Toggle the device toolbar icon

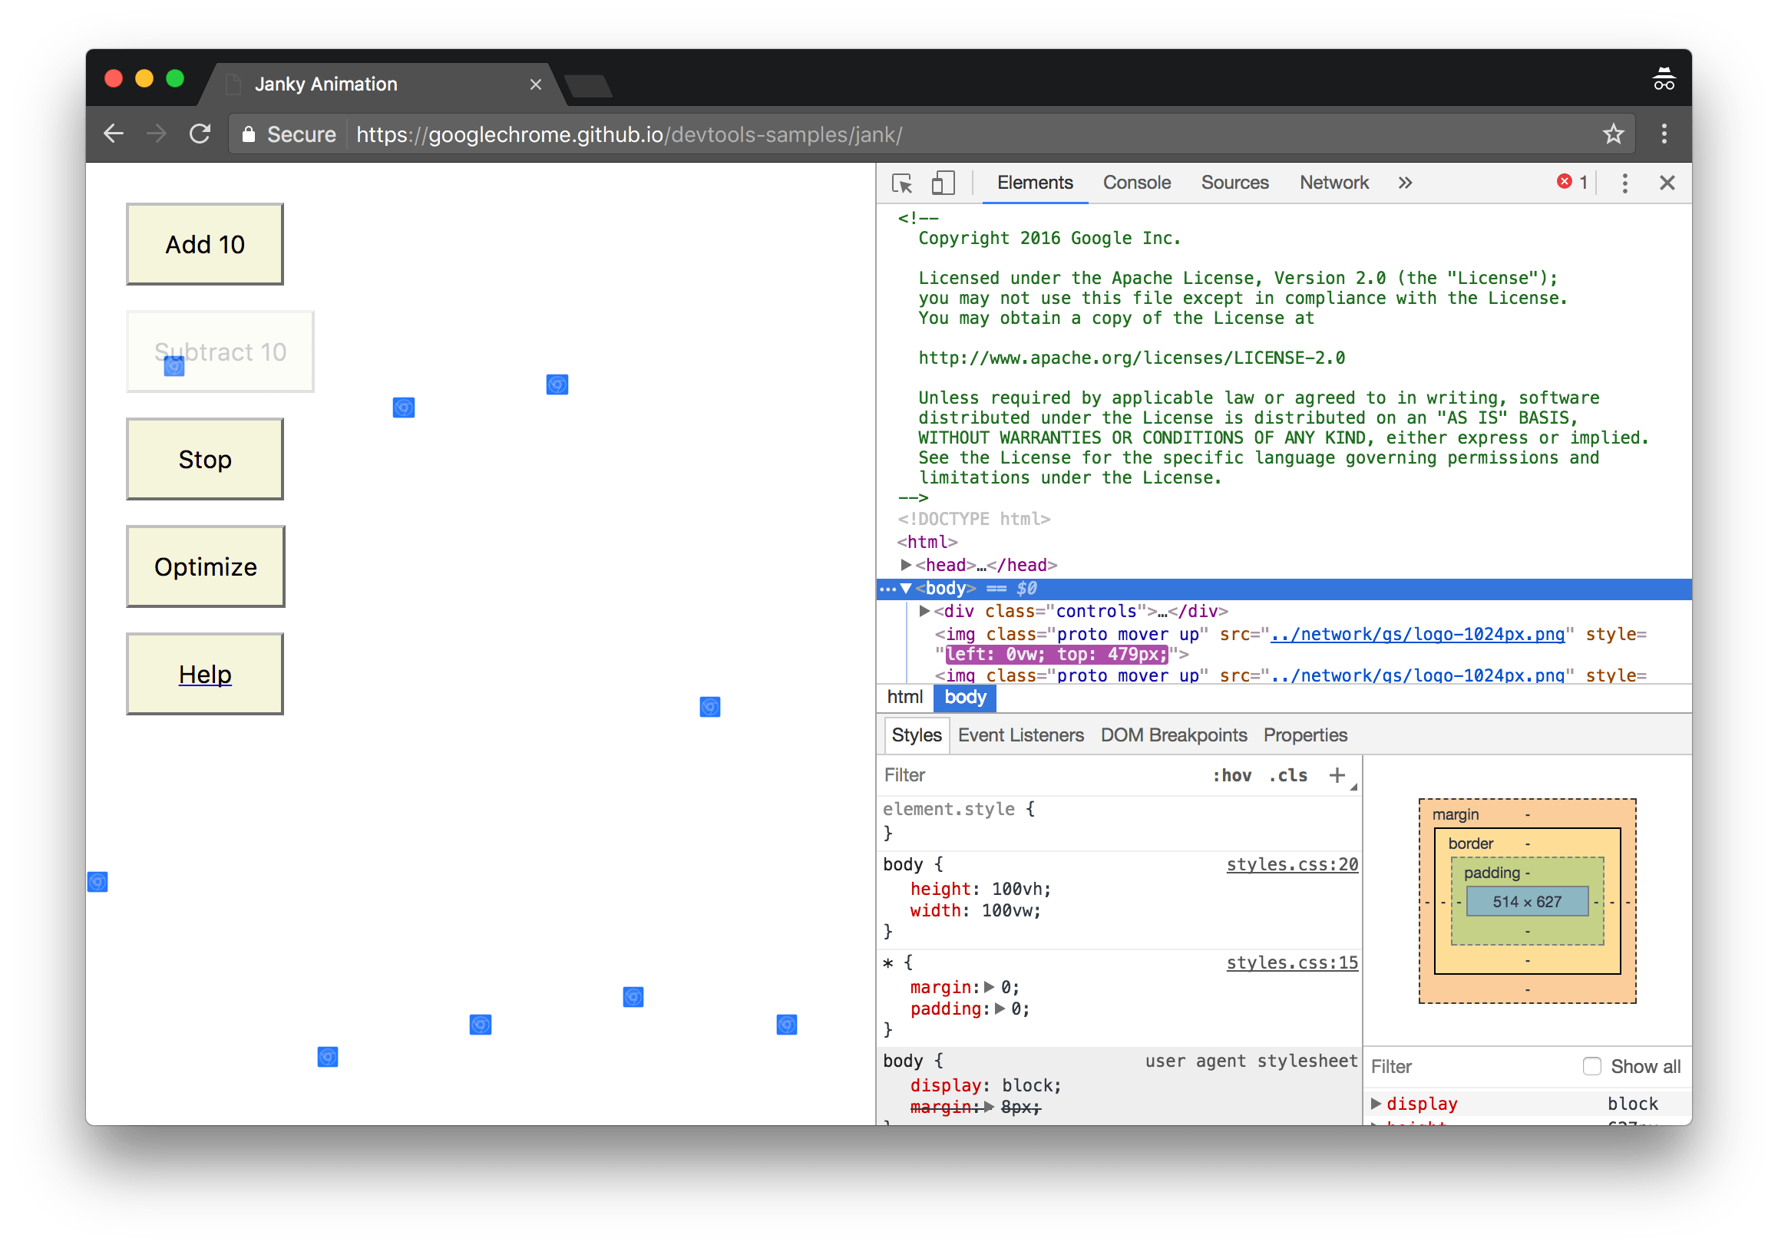(943, 183)
